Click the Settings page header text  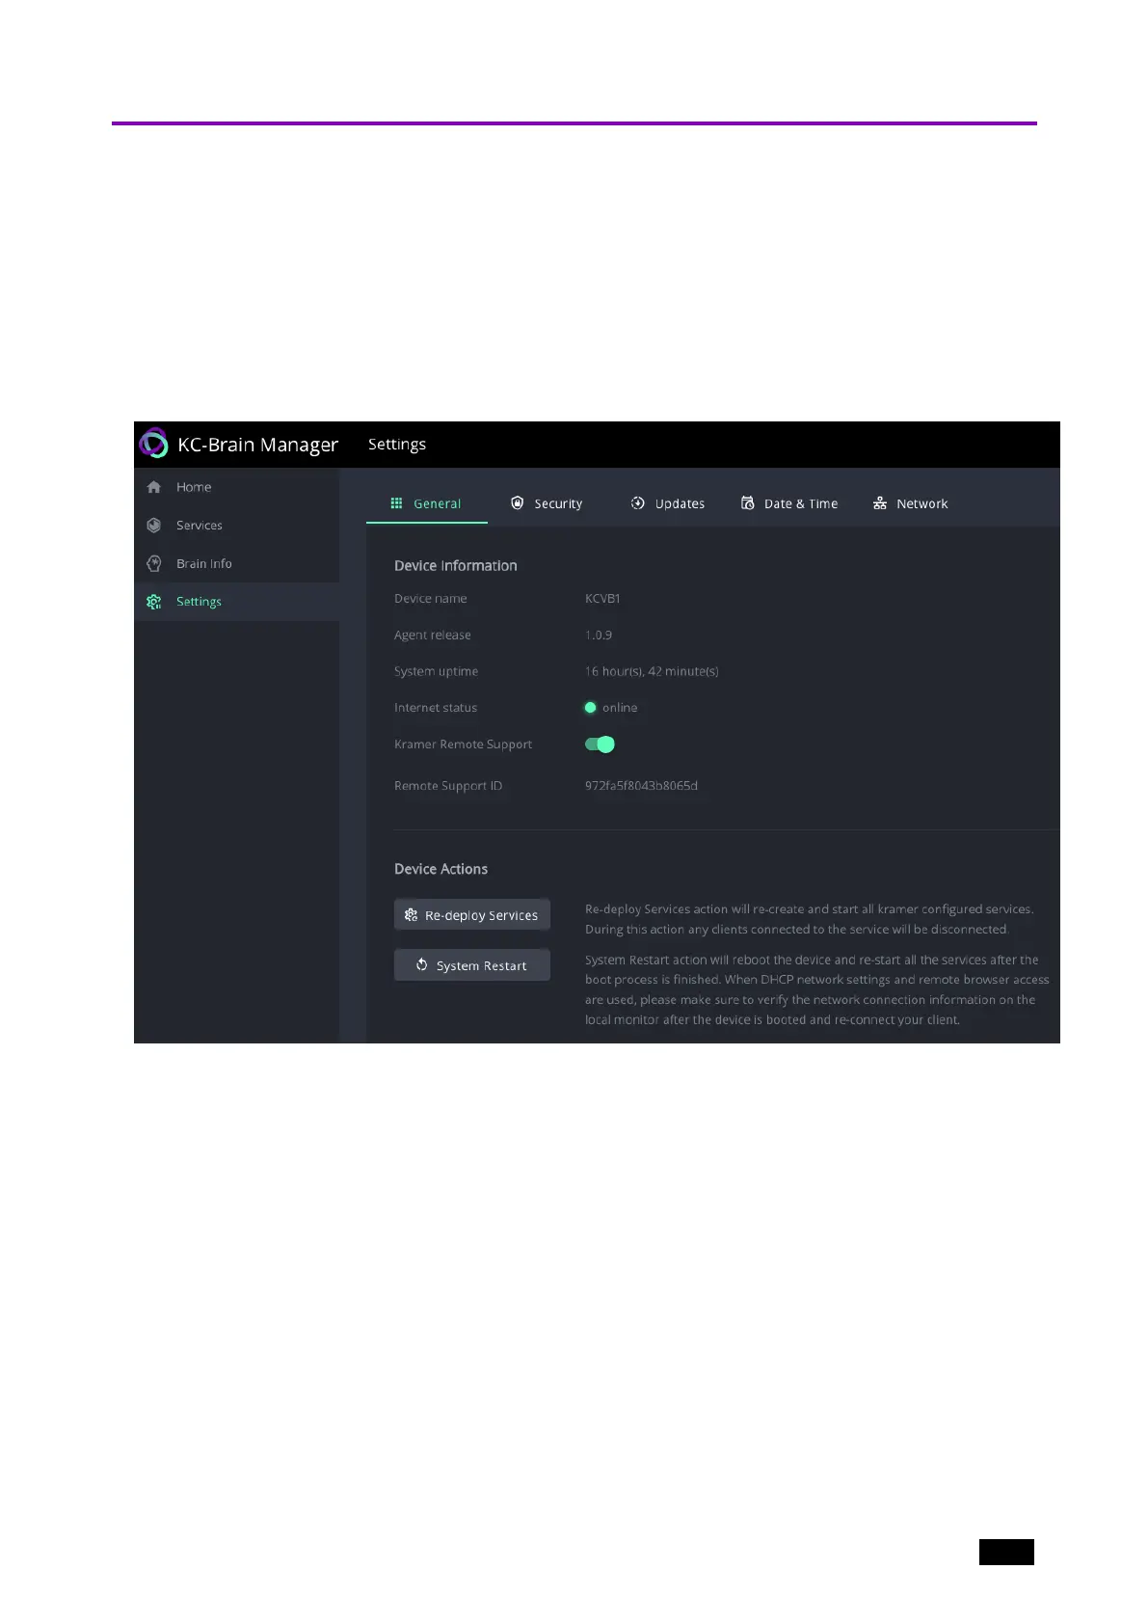(397, 445)
